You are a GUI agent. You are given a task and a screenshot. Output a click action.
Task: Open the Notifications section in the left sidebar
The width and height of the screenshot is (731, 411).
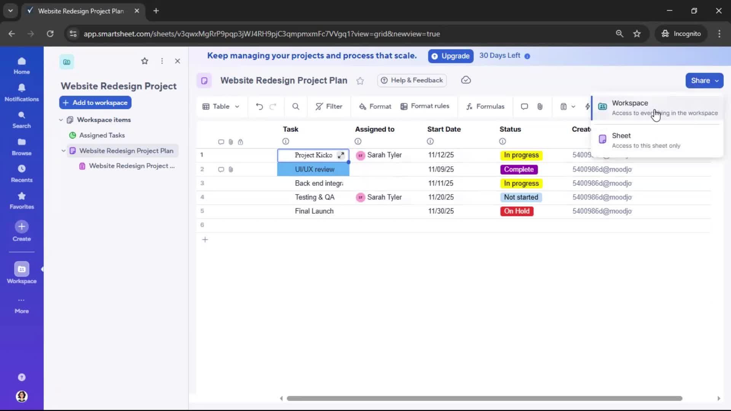click(x=22, y=91)
